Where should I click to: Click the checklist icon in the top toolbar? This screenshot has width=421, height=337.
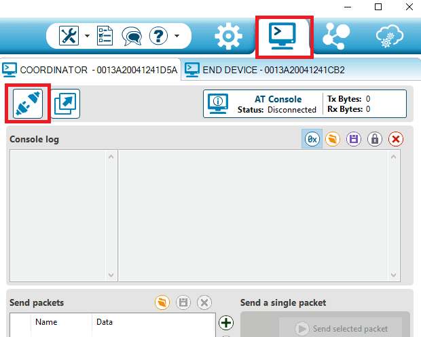(106, 35)
